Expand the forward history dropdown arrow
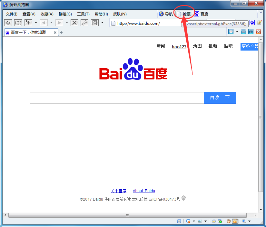The height and width of the screenshot is (227, 266). click(67, 23)
